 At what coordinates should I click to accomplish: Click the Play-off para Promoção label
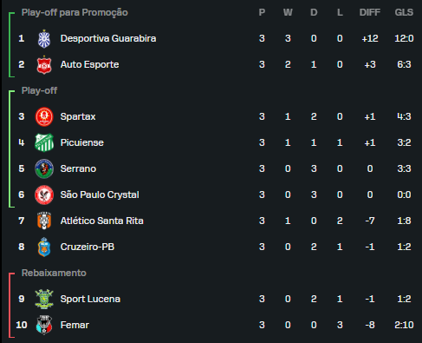(x=75, y=13)
